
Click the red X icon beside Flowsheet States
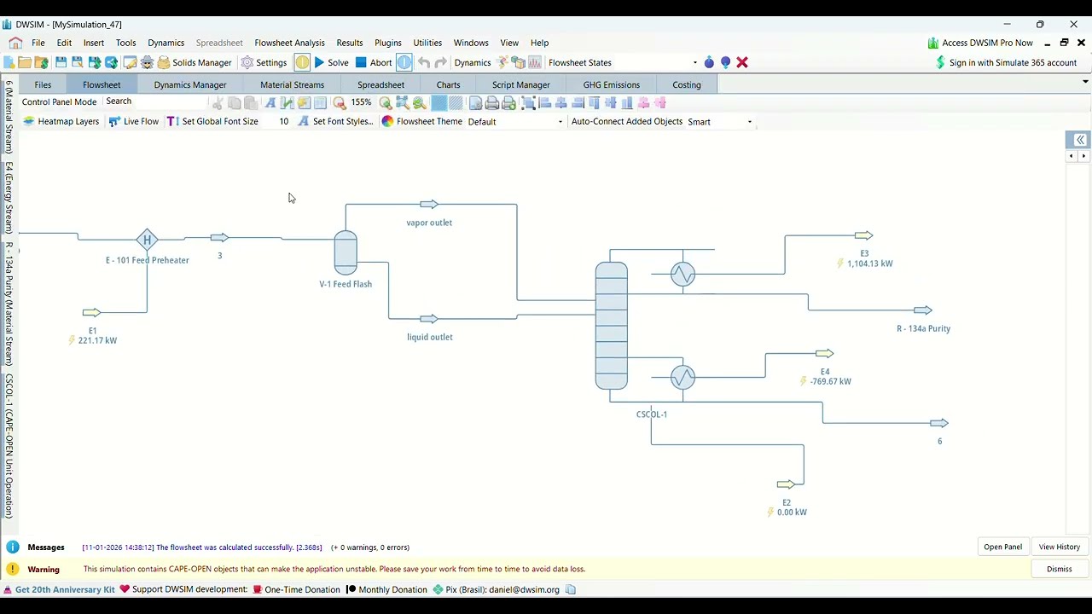tap(742, 62)
